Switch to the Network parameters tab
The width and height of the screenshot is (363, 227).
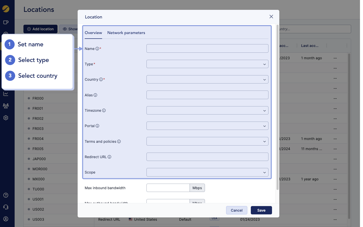(x=126, y=33)
